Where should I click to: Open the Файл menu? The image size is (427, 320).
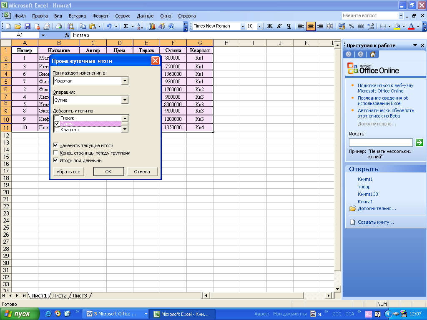click(20, 16)
